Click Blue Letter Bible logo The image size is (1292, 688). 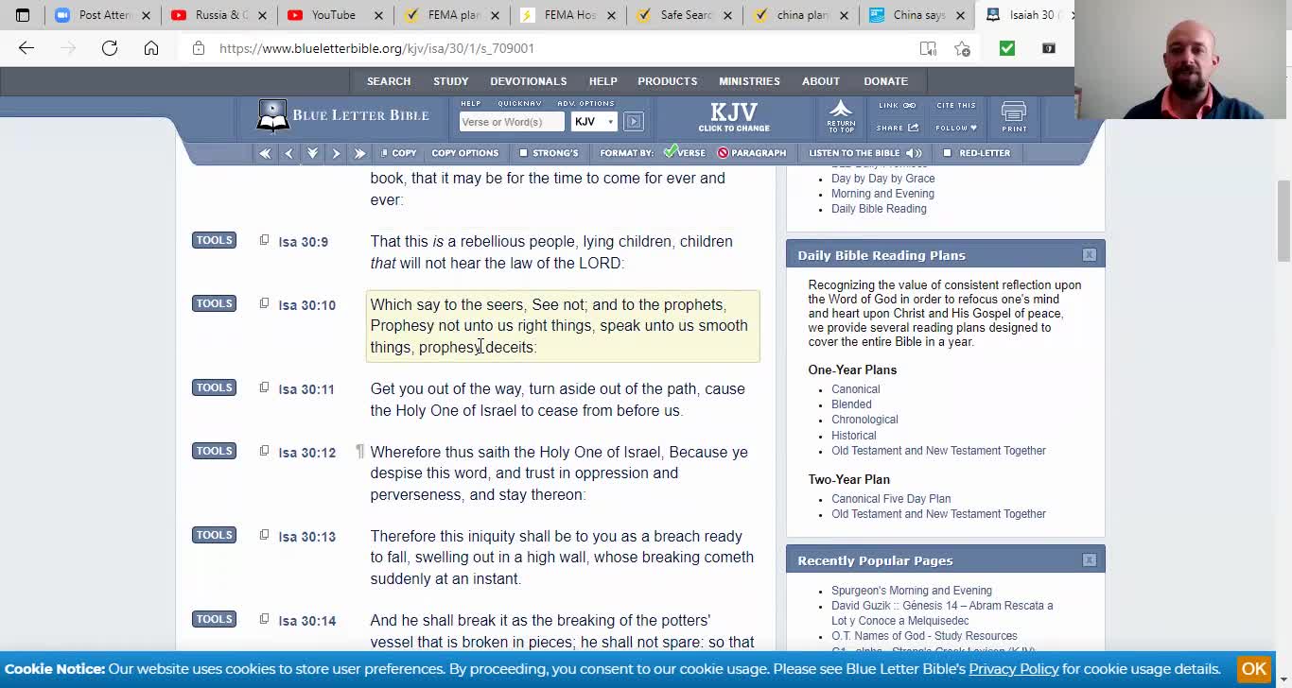tap(342, 115)
